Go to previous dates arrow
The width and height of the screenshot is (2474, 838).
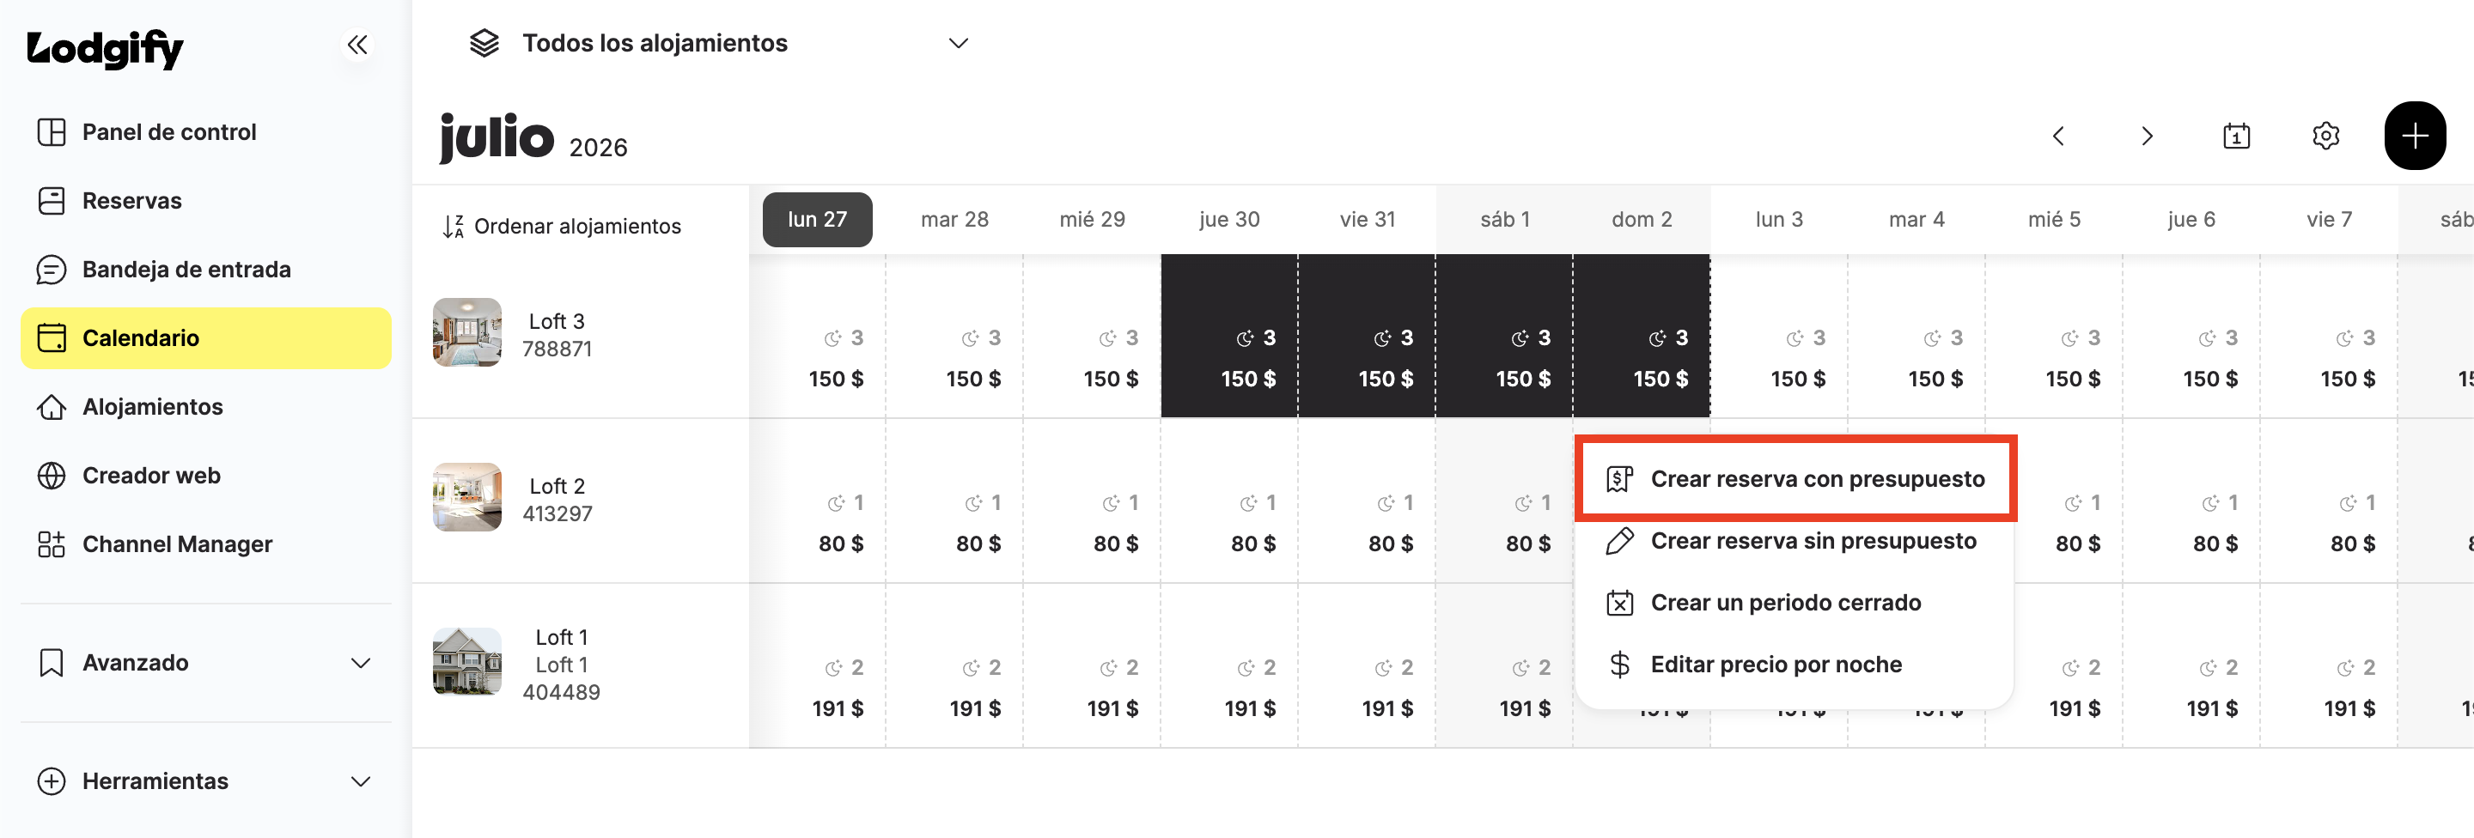pyautogui.click(x=2058, y=137)
